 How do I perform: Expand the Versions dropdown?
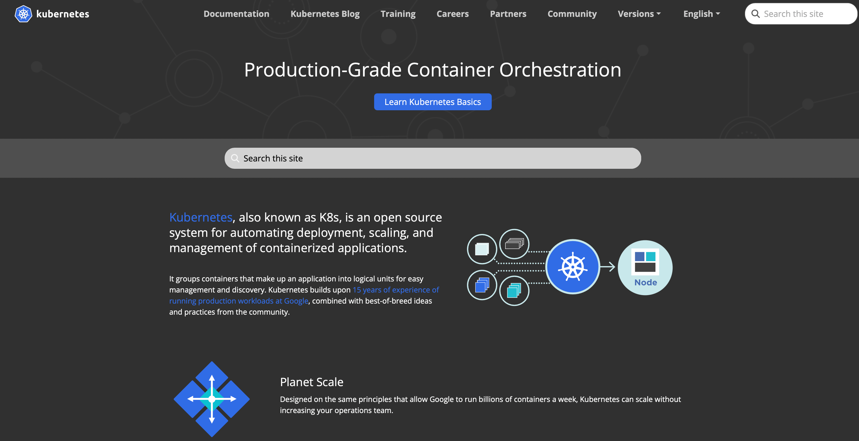pyautogui.click(x=639, y=14)
